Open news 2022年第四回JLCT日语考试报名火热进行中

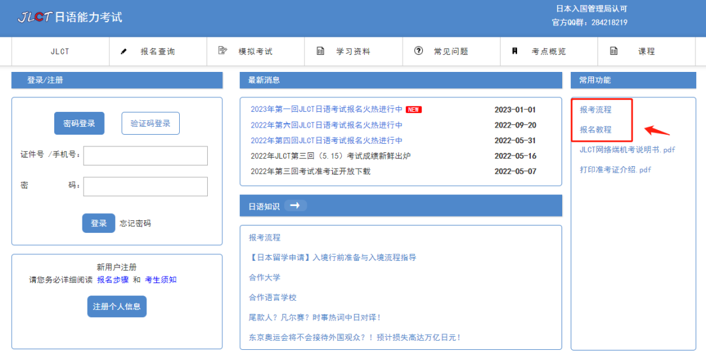(326, 141)
